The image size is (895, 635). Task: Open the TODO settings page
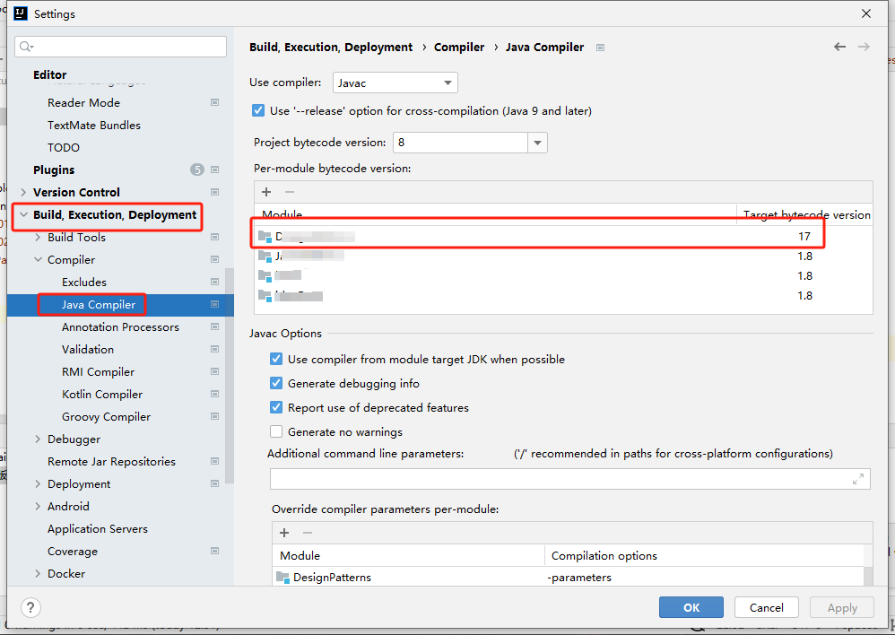tap(64, 147)
